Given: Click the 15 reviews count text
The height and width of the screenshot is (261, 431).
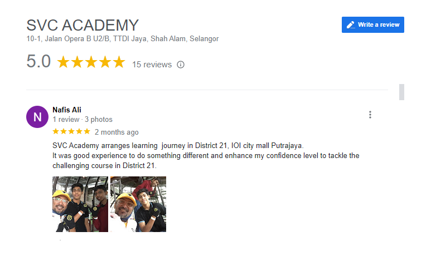Looking at the screenshot, I should click(152, 65).
